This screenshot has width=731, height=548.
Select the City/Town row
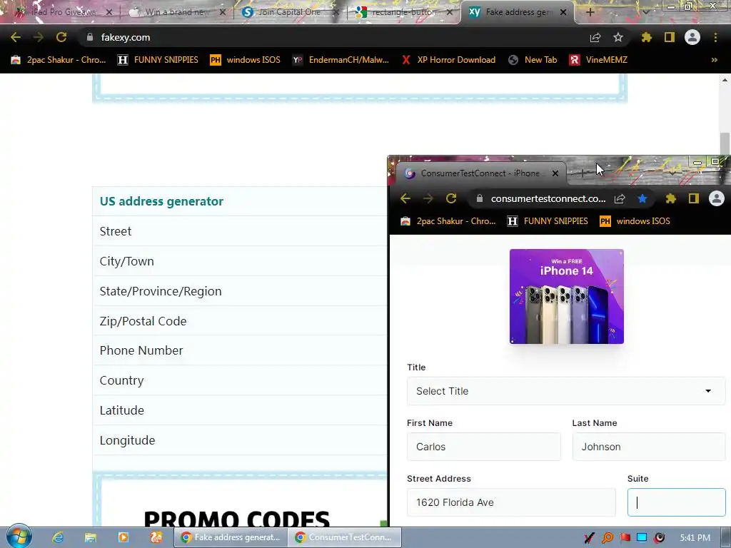click(x=240, y=261)
